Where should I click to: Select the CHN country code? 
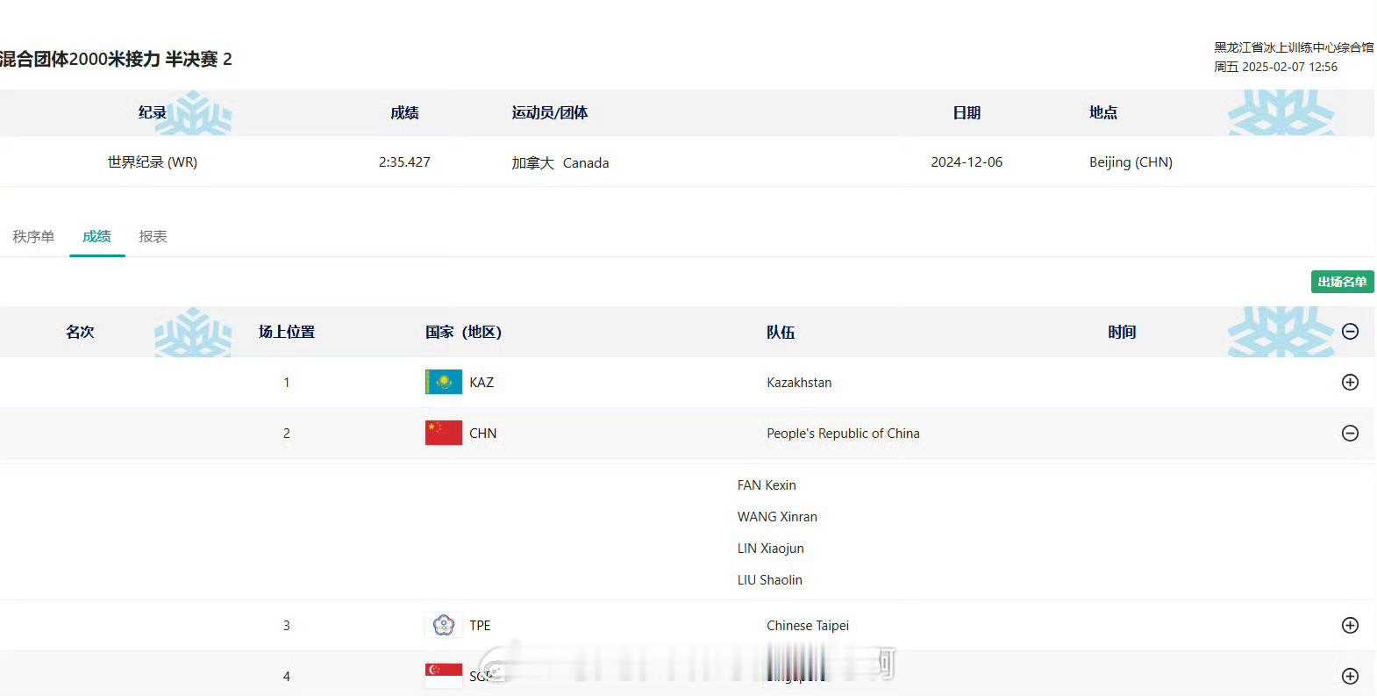tap(482, 434)
